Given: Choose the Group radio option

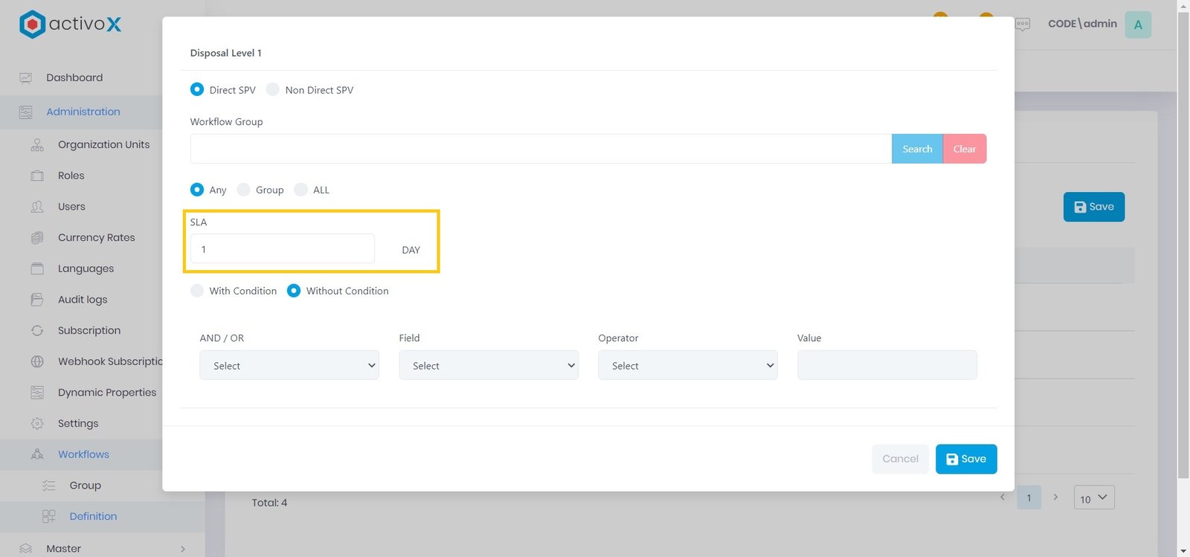Looking at the screenshot, I should 243,190.
